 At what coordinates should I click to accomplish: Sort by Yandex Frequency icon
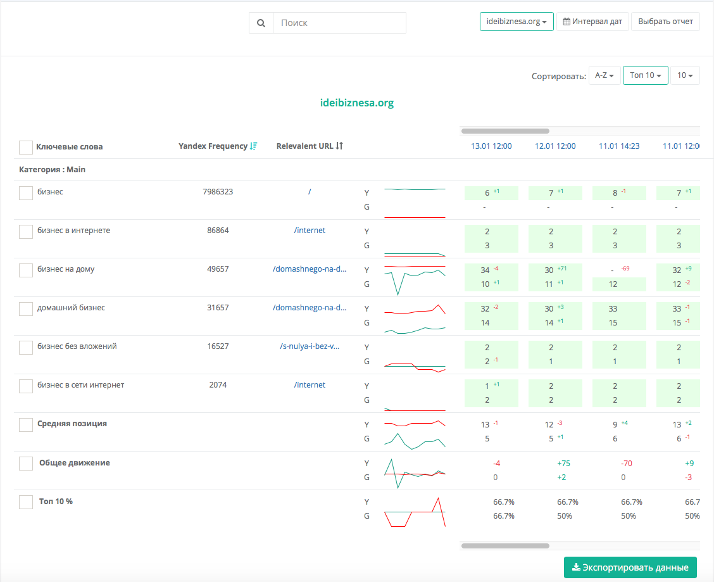click(x=254, y=146)
